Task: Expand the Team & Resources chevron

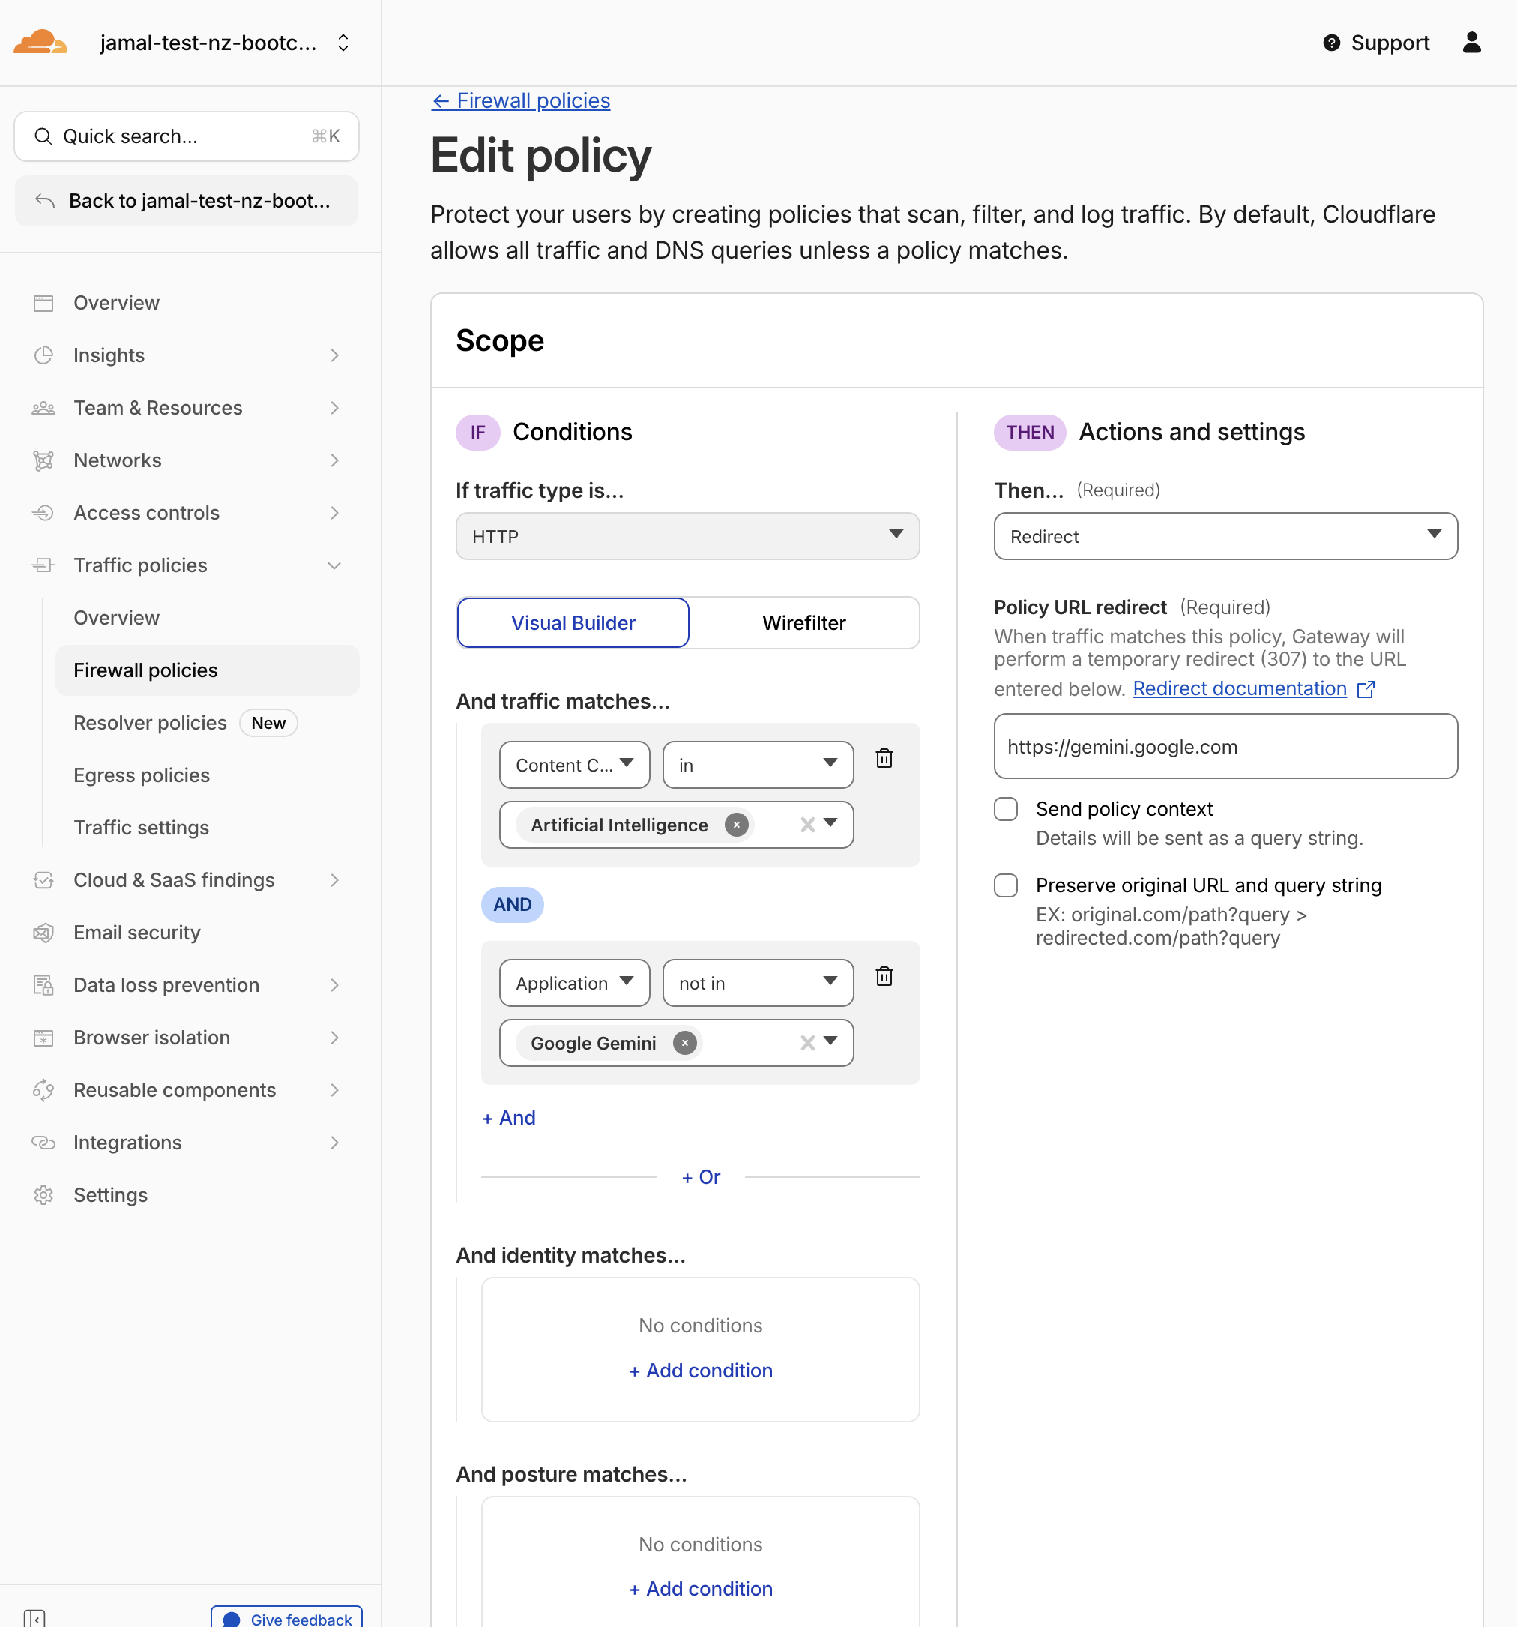Action: (x=335, y=408)
